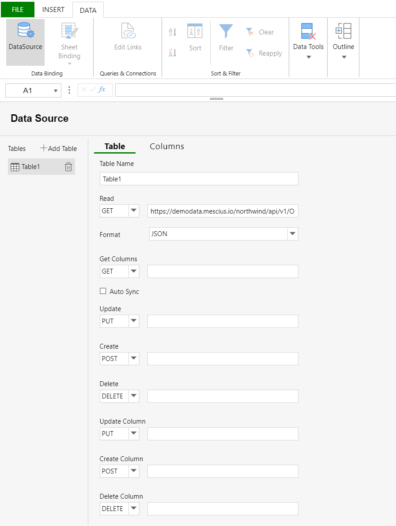Open the Sort dialog icon
Screen dimensions: 396x526
pos(195,32)
